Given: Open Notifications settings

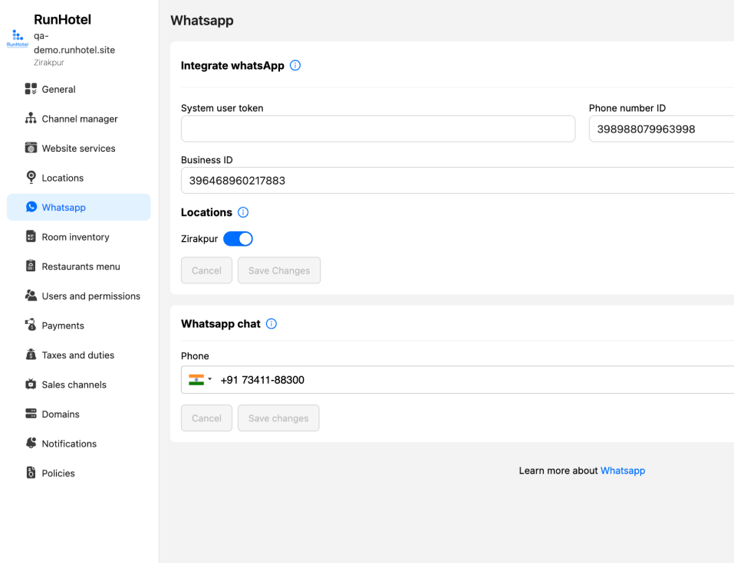Looking at the screenshot, I should coord(79,443).
